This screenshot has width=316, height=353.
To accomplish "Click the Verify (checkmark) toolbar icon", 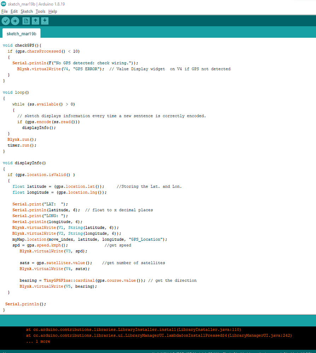I will coord(6,21).
